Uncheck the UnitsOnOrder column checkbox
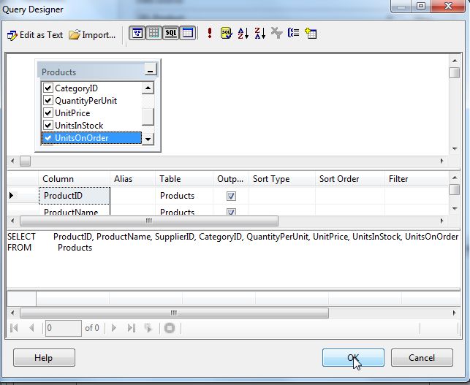Screen dimensions: 470x385 tap(48, 138)
